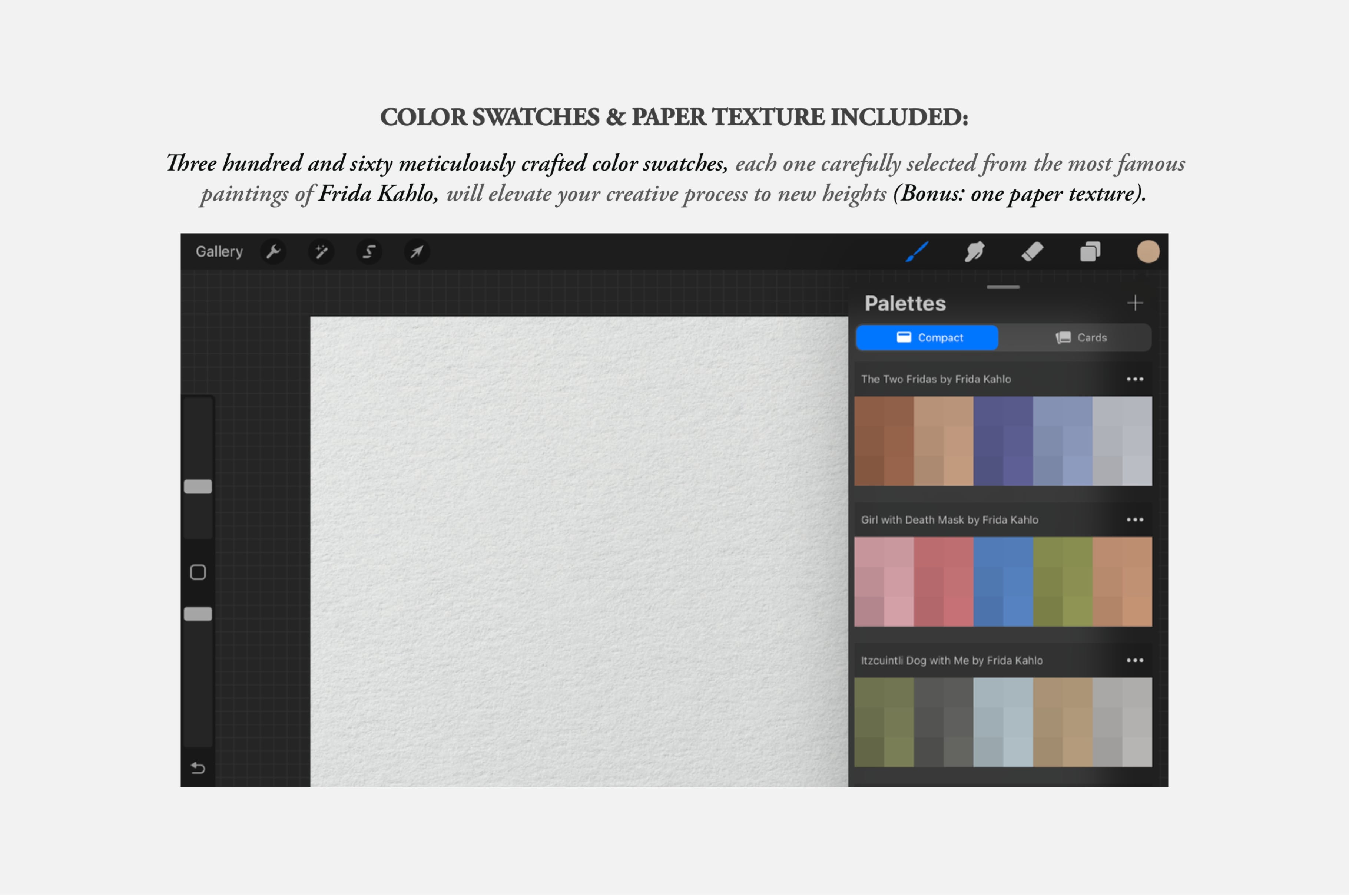Return to Gallery

pyautogui.click(x=219, y=252)
